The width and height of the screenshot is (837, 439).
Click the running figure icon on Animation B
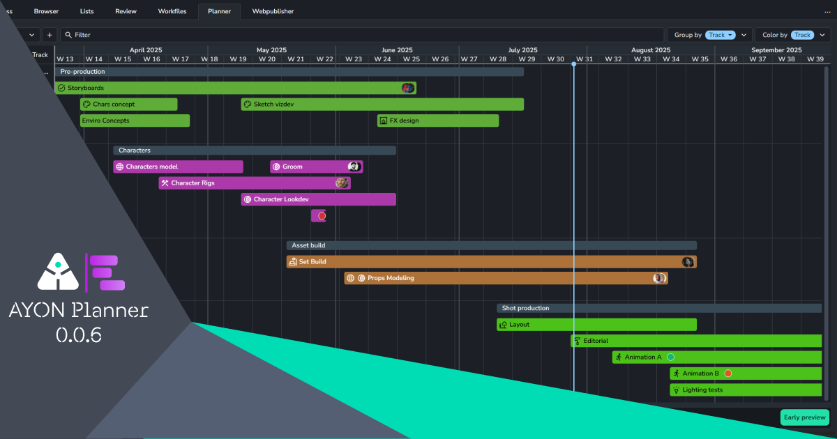[676, 373]
